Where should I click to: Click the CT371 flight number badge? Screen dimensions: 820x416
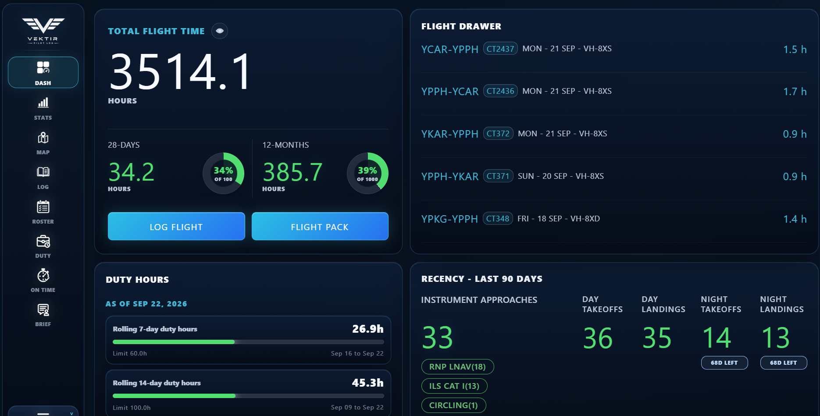(x=498, y=176)
